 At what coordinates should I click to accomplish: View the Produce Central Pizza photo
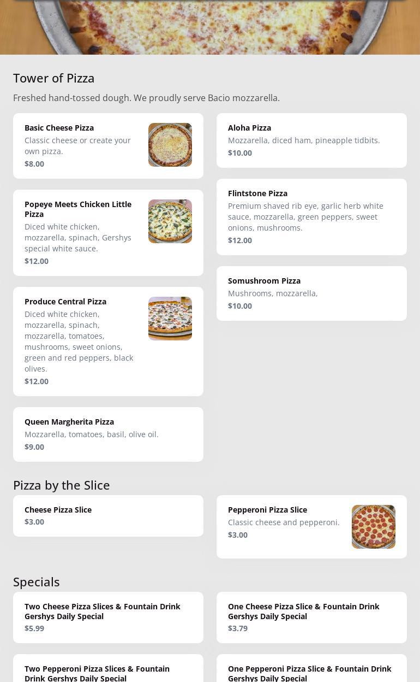point(170,319)
